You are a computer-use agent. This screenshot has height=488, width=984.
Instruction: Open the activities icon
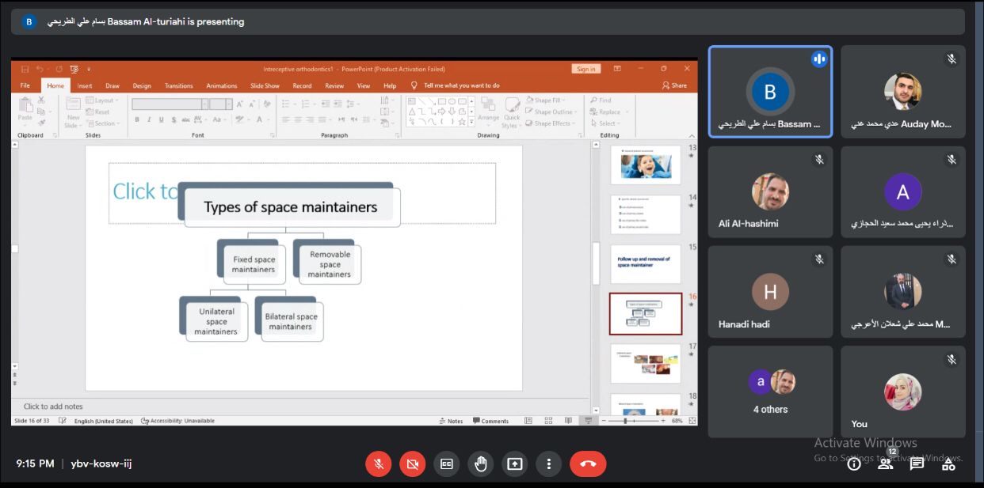[x=948, y=464]
